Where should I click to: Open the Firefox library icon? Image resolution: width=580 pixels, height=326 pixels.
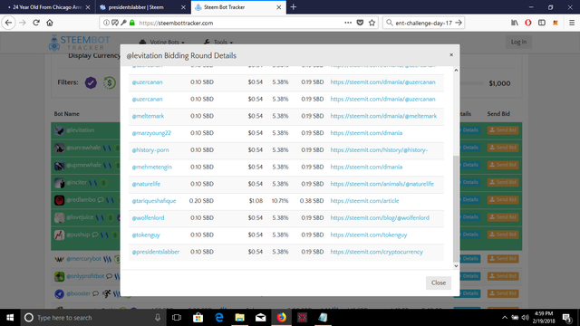(515, 23)
